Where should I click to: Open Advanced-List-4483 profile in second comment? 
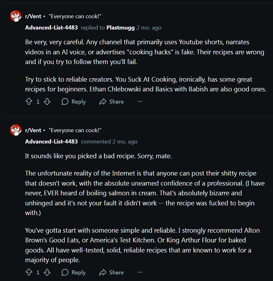pyautogui.click(x=51, y=142)
